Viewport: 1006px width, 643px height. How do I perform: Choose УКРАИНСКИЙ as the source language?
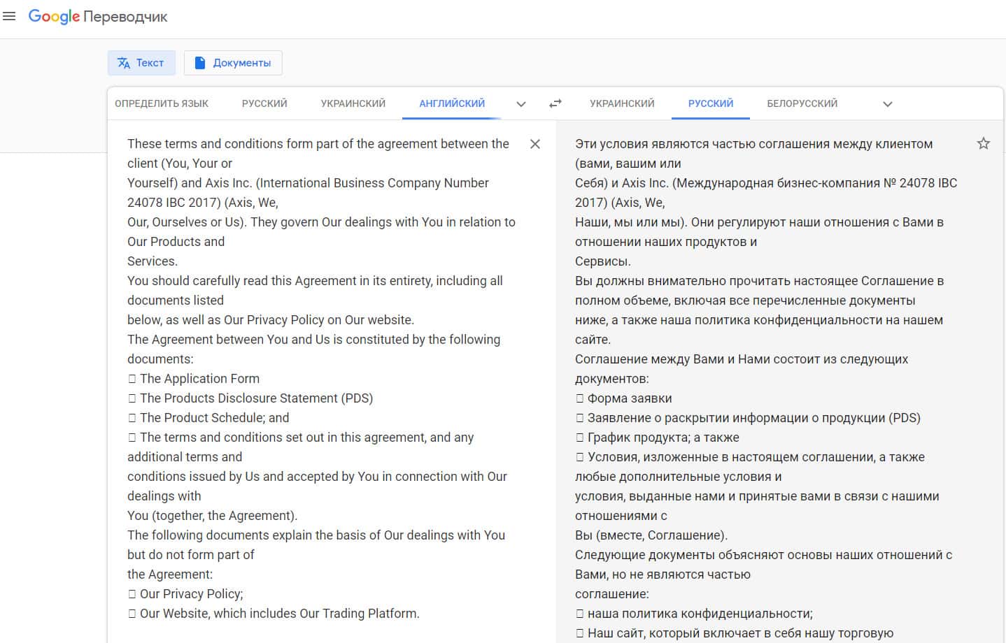point(353,103)
